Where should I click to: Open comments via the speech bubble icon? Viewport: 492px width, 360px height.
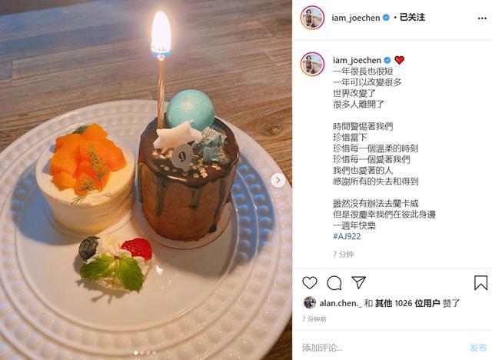point(334,283)
